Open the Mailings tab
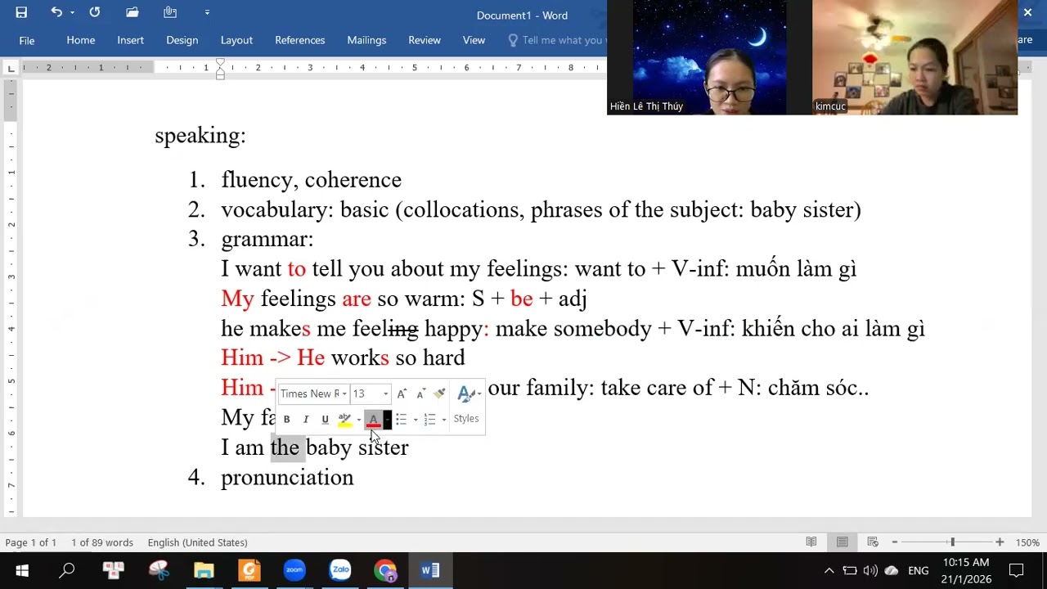The height and width of the screenshot is (589, 1047). coord(366,40)
